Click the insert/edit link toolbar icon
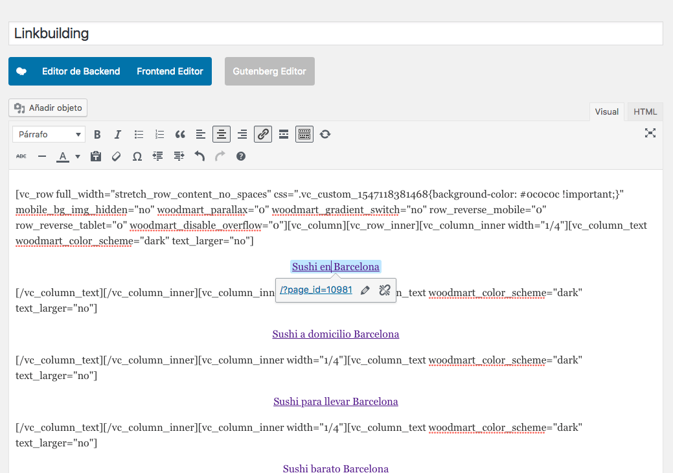 point(263,134)
